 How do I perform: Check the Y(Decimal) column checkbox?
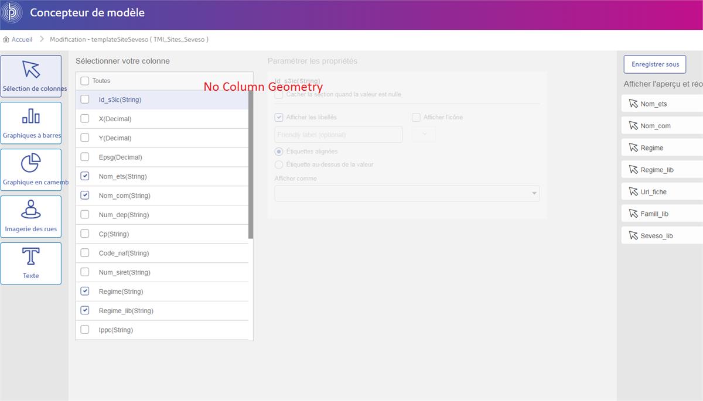tap(85, 138)
